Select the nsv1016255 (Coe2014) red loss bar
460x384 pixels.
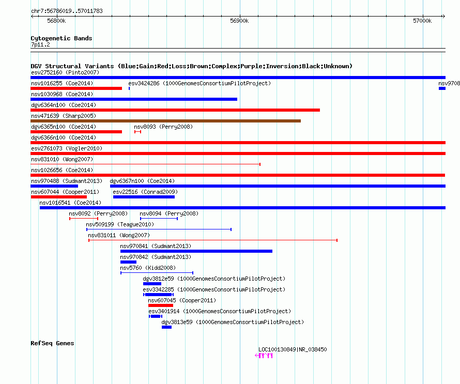pyautogui.click(x=76, y=88)
